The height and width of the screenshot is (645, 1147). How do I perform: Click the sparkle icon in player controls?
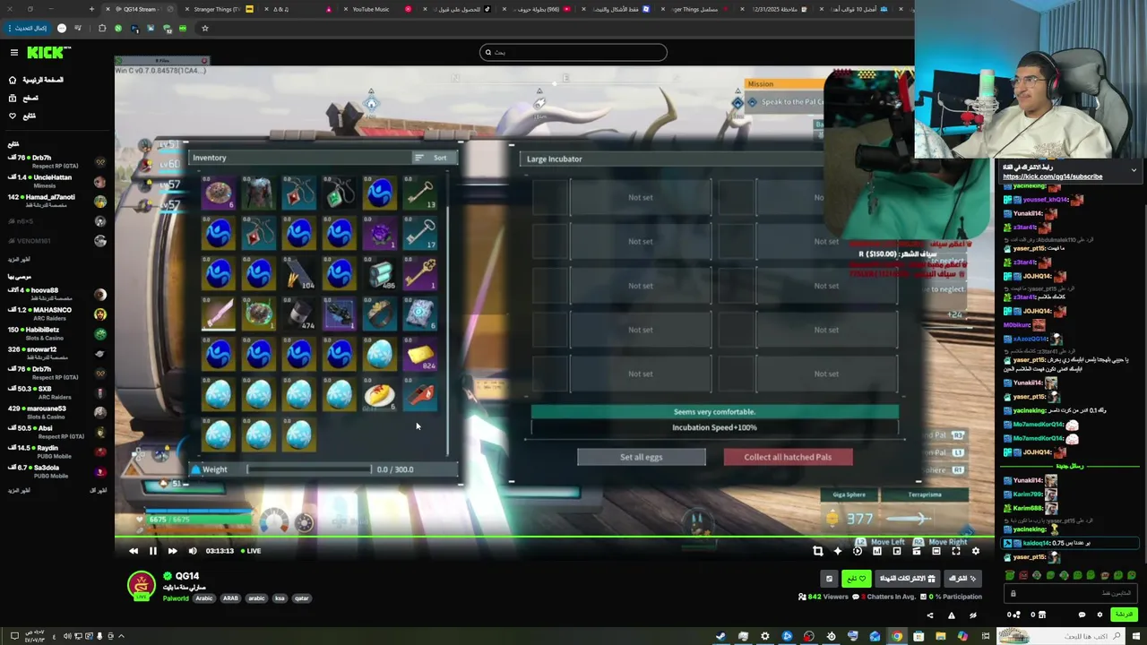pos(837,551)
